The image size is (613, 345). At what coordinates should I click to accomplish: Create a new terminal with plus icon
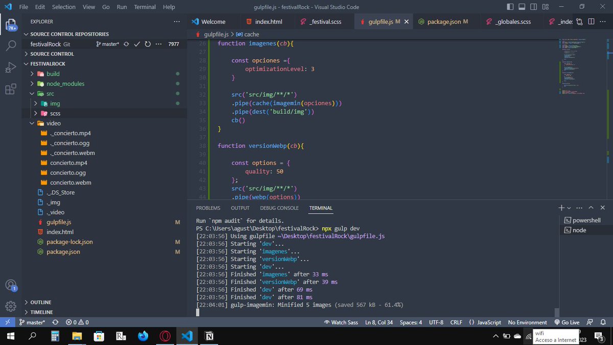point(561,208)
